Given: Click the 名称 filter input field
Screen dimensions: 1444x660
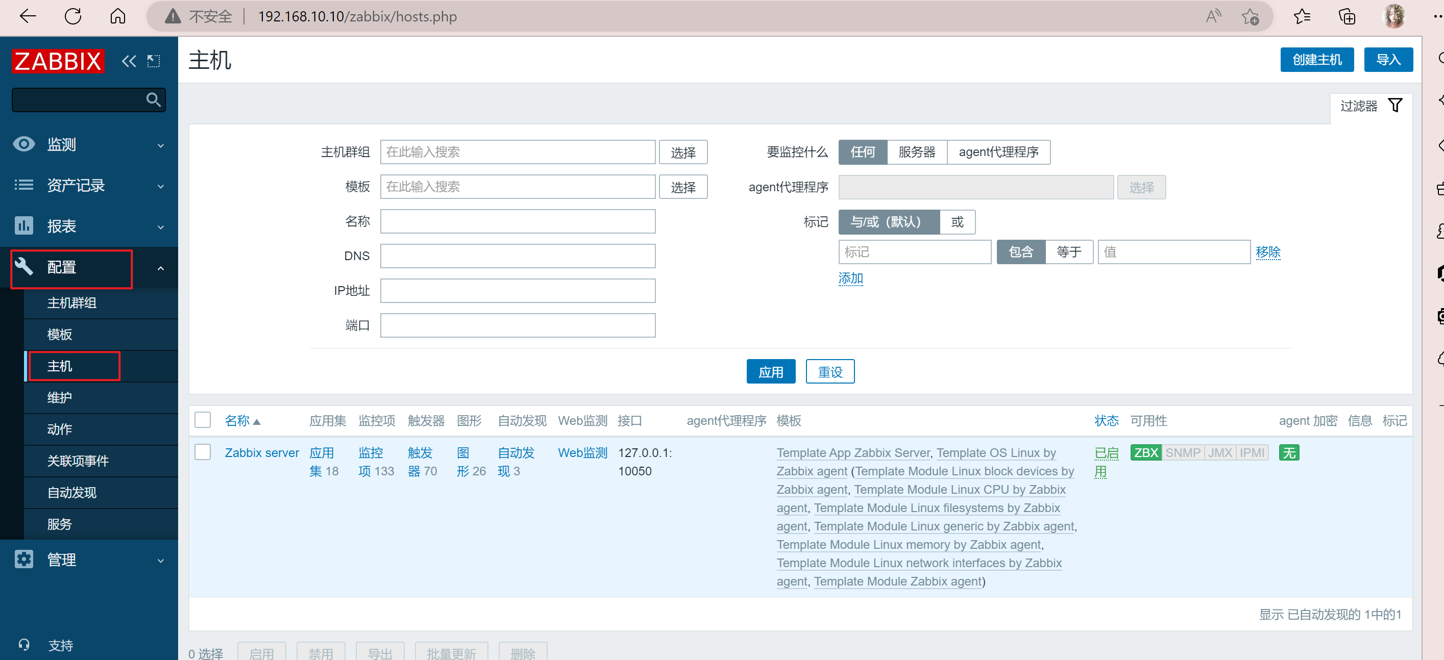Looking at the screenshot, I should pos(518,221).
